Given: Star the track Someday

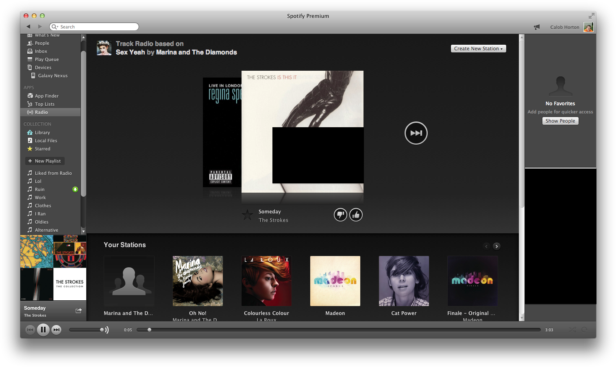Looking at the screenshot, I should [x=247, y=215].
